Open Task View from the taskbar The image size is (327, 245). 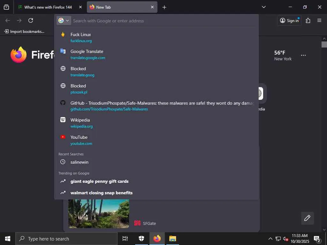(125, 239)
